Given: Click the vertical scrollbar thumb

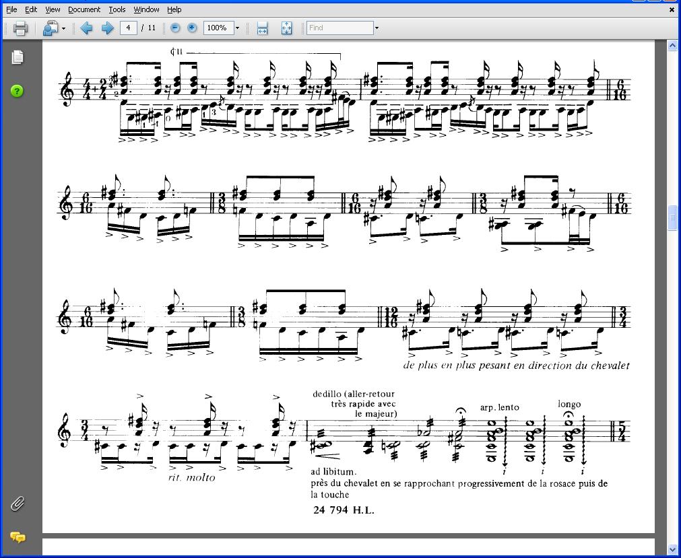Looking at the screenshot, I should (672, 219).
